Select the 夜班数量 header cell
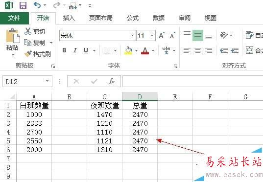This screenshot has height=182, width=263. click(104, 105)
